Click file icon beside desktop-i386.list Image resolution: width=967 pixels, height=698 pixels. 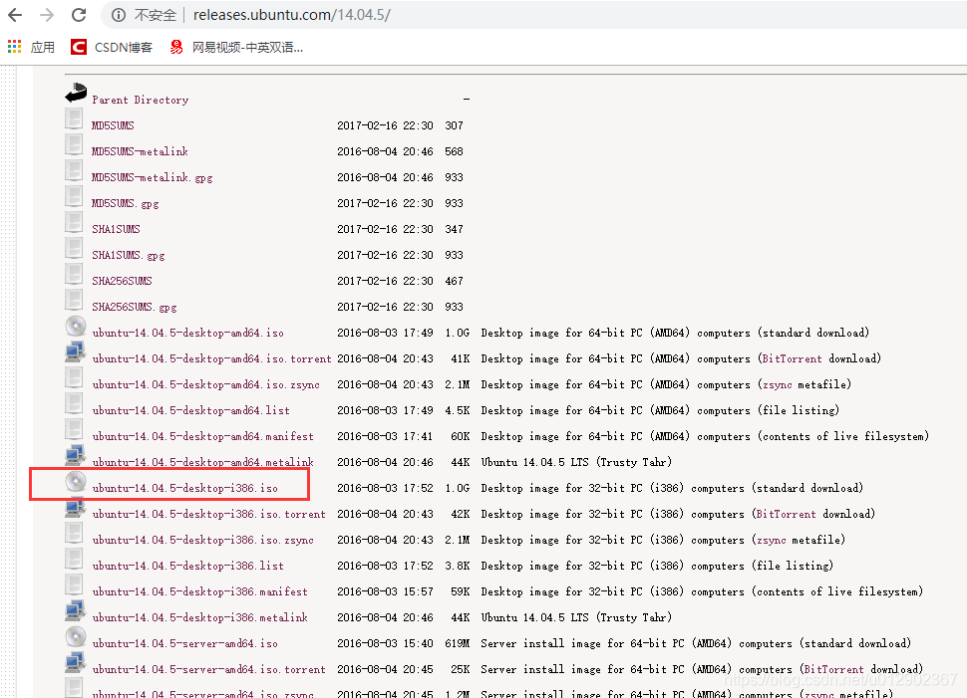click(74, 559)
